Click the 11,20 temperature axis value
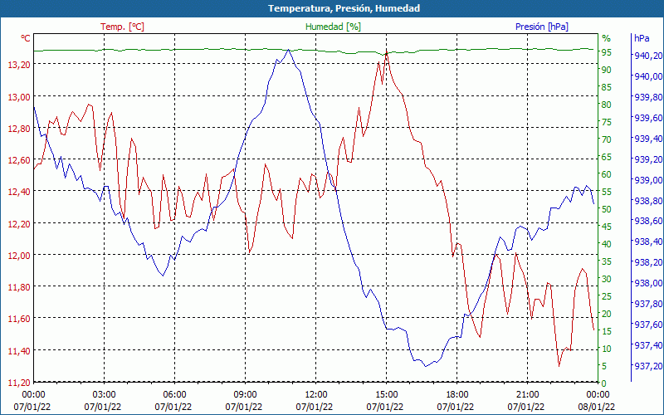 (19, 382)
